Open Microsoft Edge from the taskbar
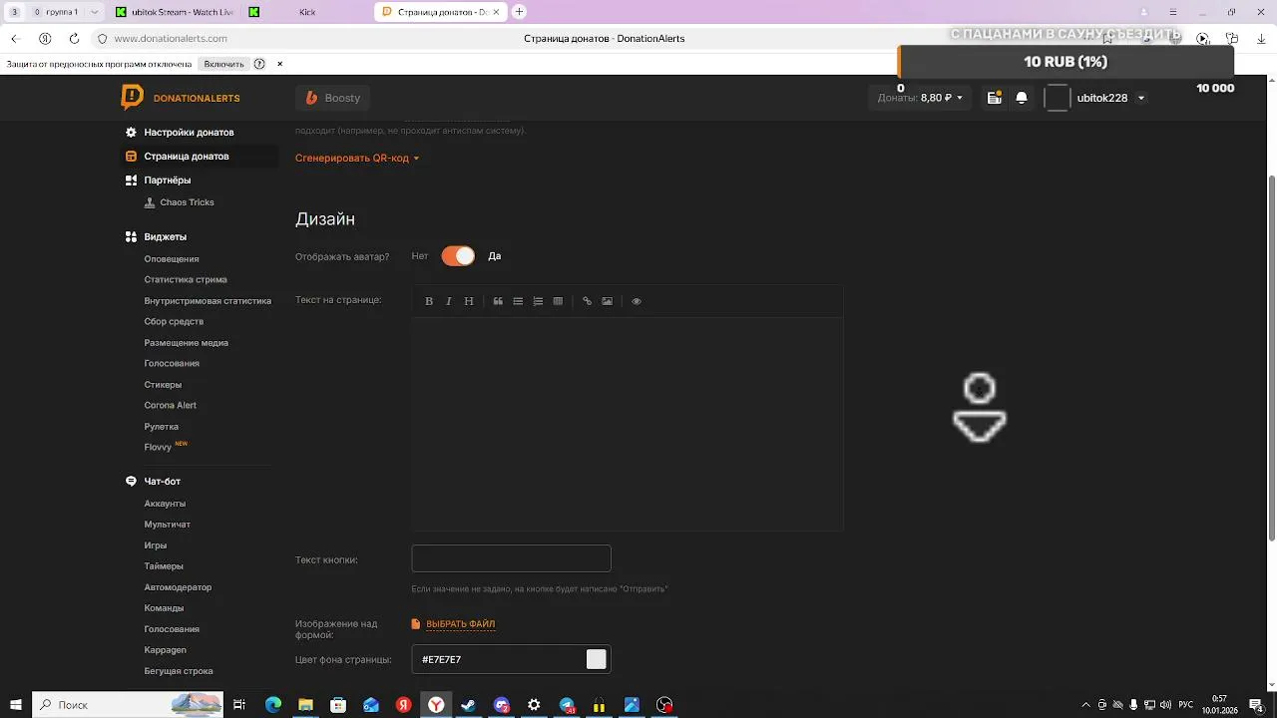The image size is (1277, 718). coord(272,705)
